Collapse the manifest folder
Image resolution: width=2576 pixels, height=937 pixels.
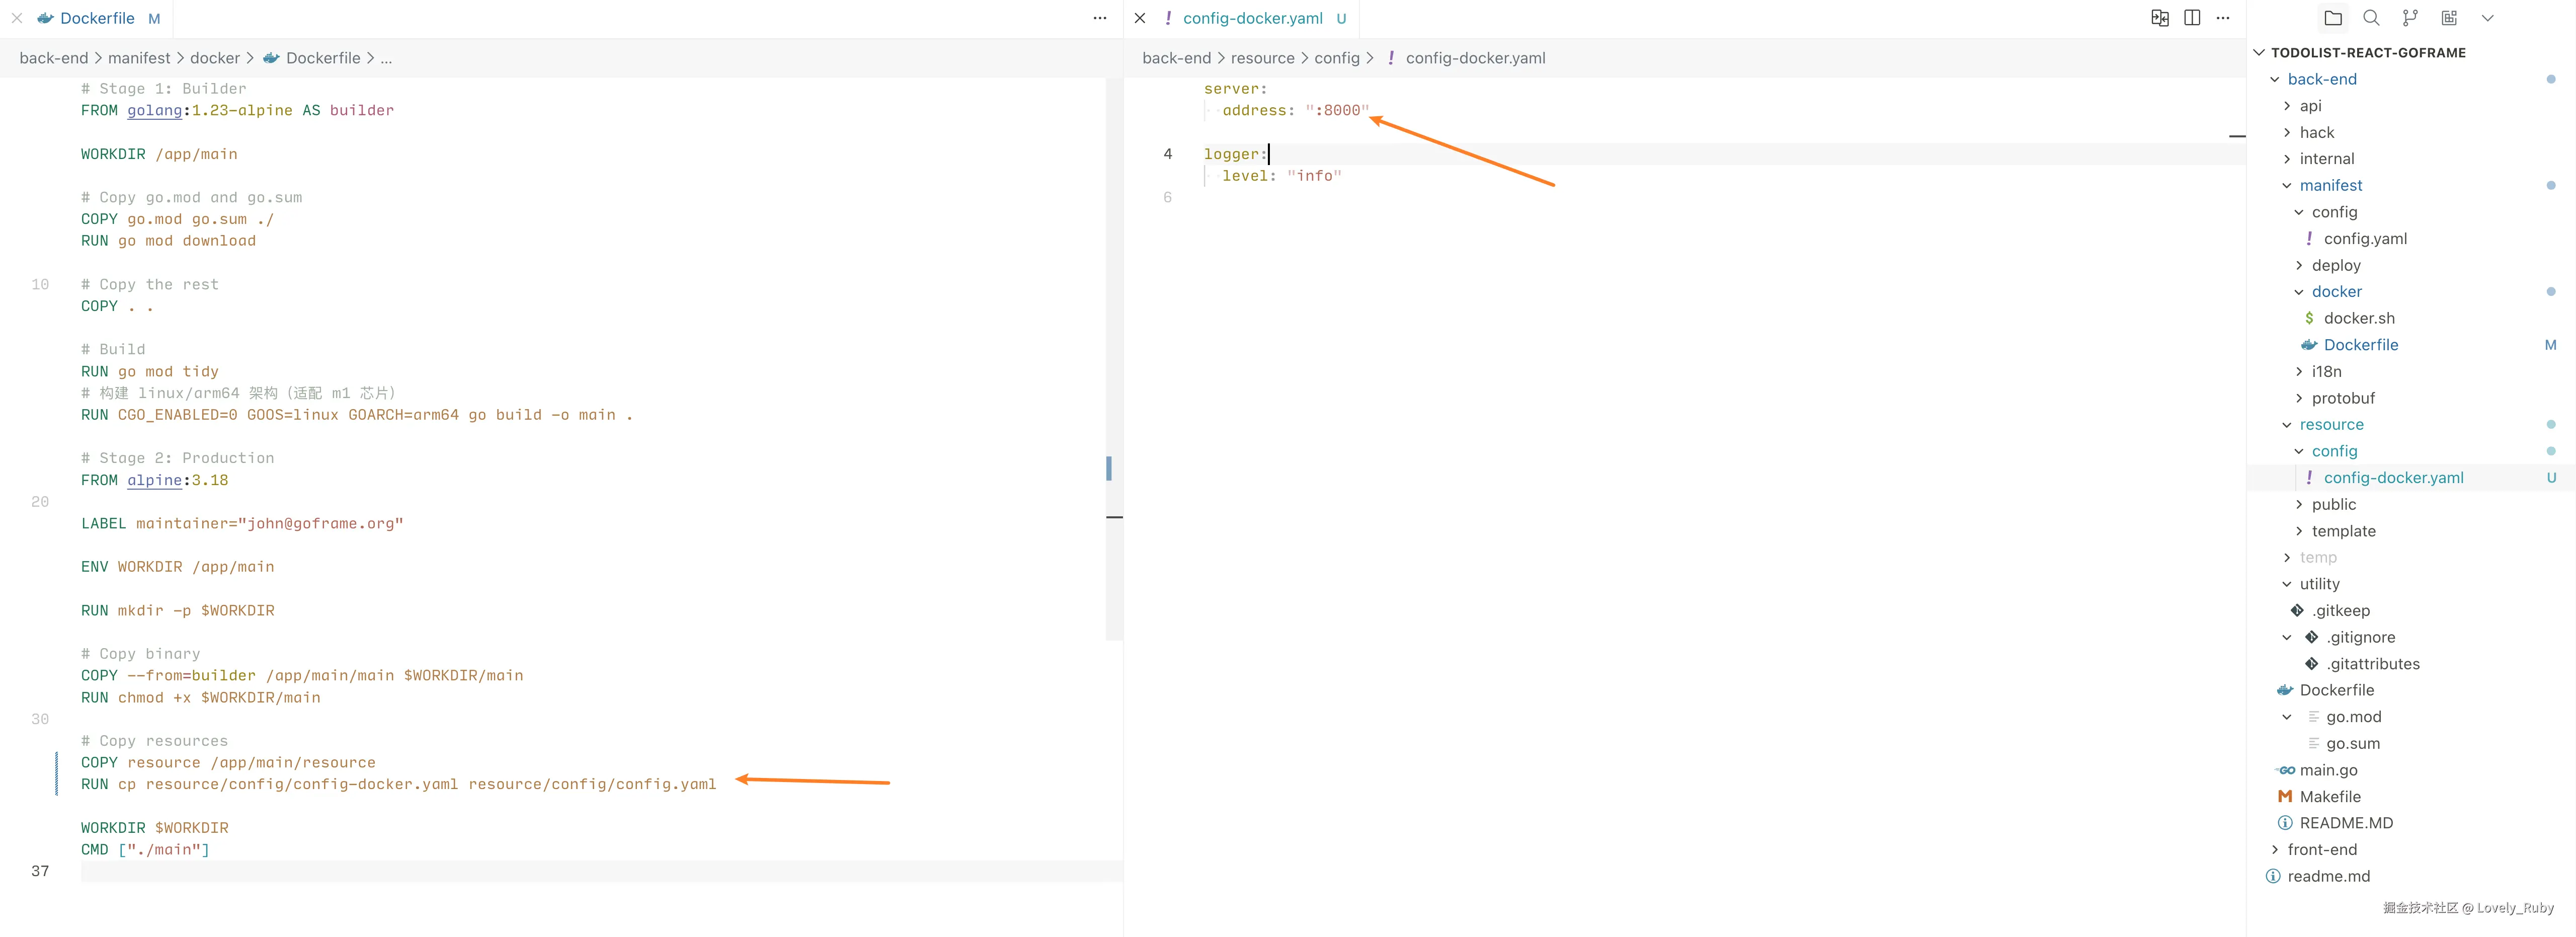[x=2287, y=185]
